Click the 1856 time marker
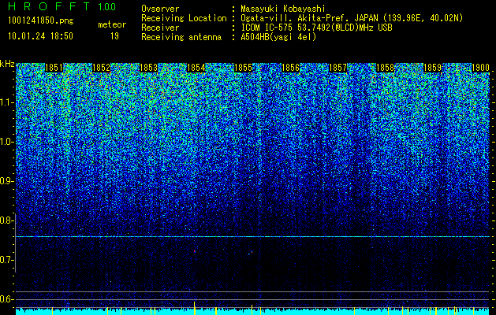 291,68
